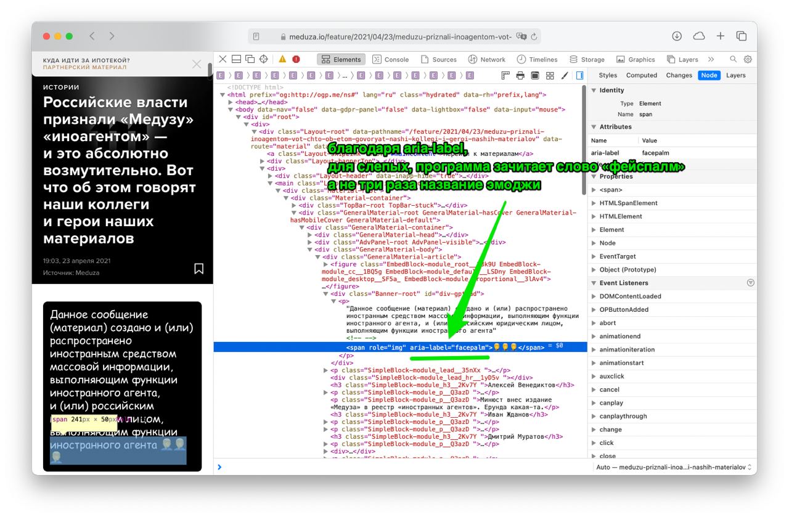Screen dimensions: 789x517
Task: Expand the HTMLSpanElement property
Action: (x=594, y=203)
